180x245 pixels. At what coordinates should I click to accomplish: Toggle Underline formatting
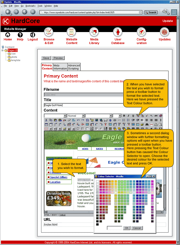133,116
